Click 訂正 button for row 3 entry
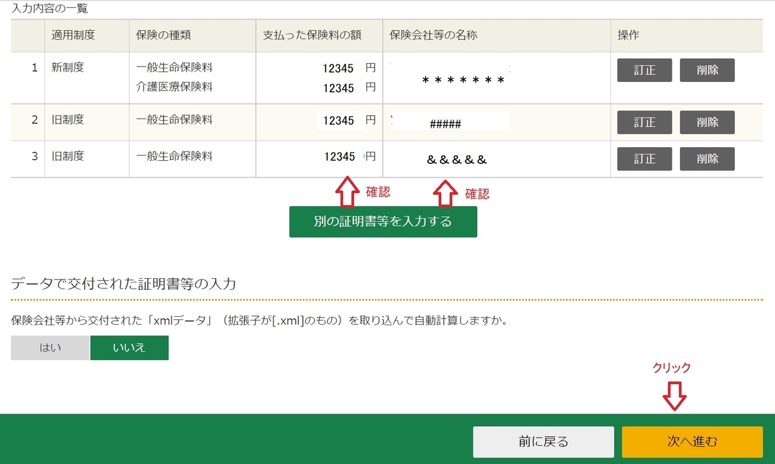 [644, 159]
